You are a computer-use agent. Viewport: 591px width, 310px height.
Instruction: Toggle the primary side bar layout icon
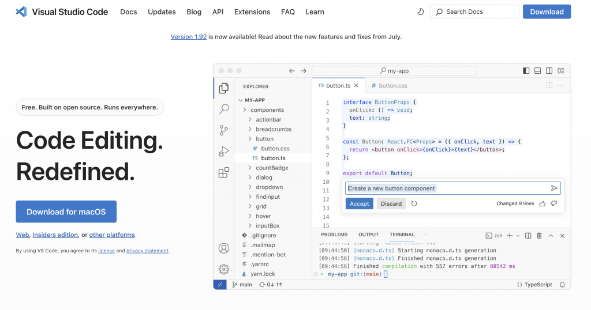pos(526,71)
